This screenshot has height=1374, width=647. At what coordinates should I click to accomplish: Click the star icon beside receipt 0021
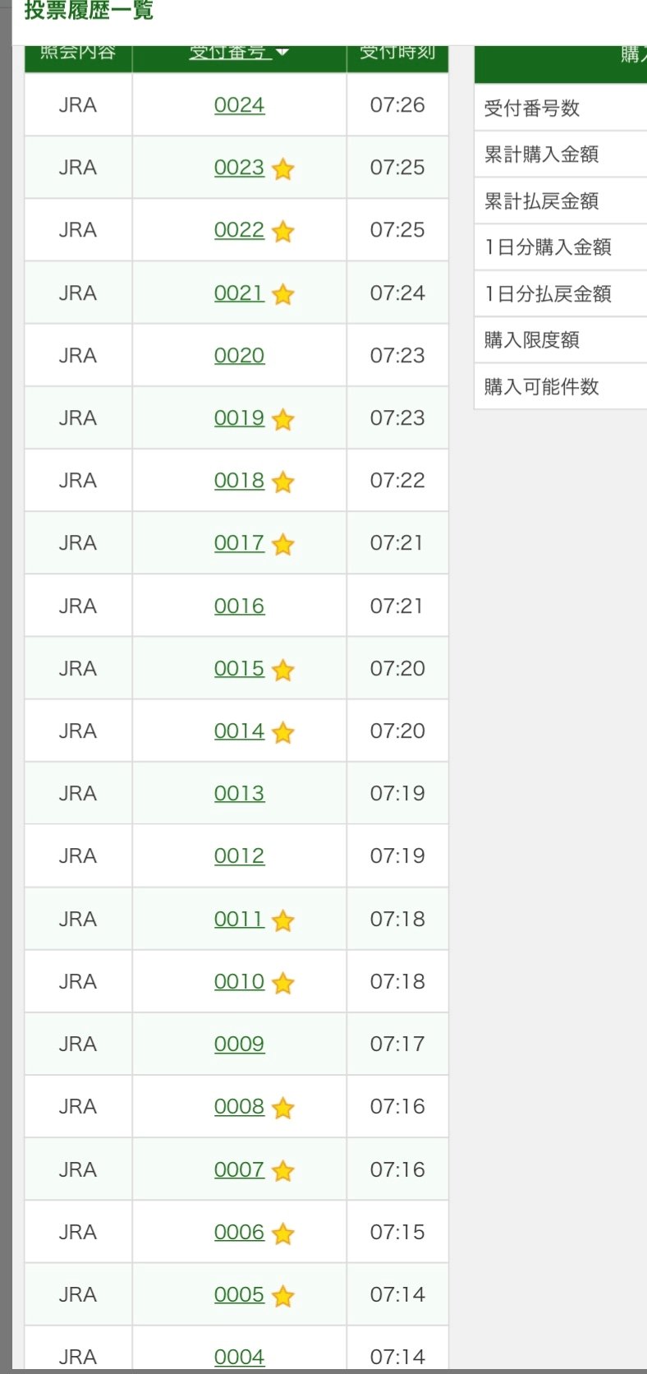point(283,294)
